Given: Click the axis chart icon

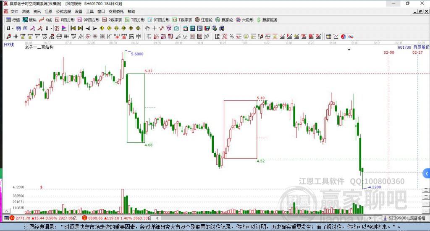Looking at the screenshot, I should (x=336, y=37).
